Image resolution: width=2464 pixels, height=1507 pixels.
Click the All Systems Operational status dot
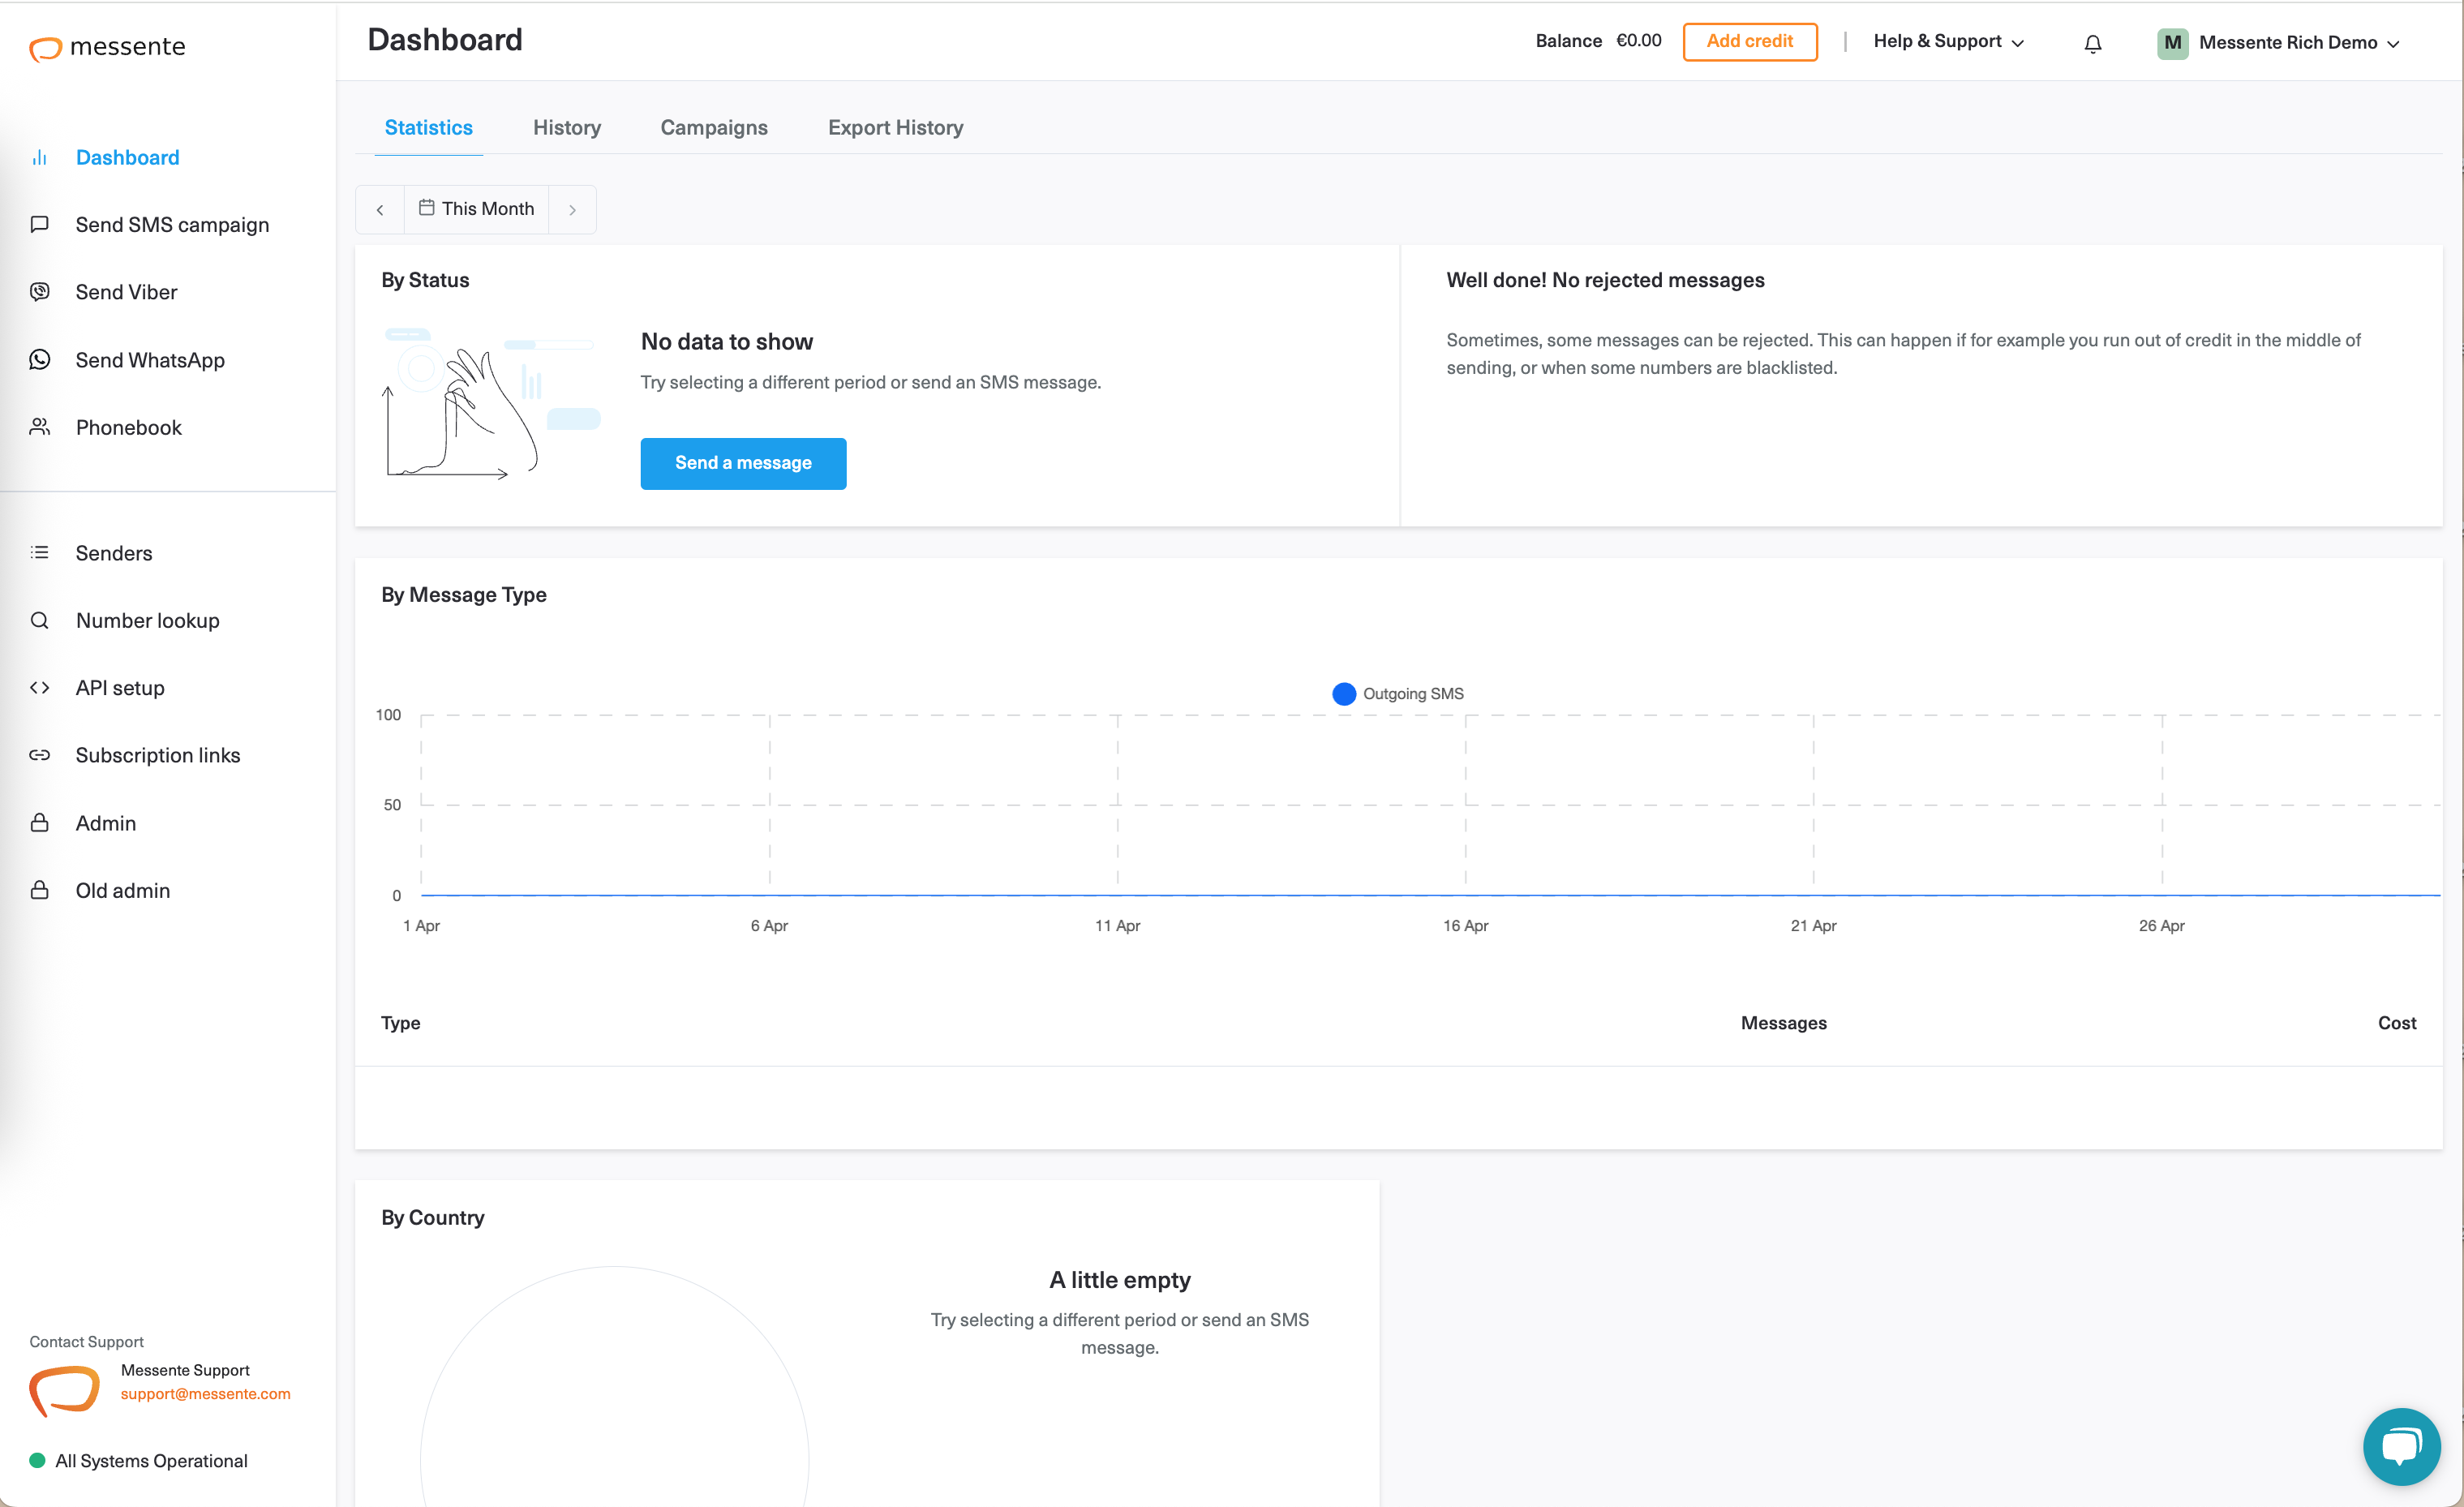[38, 1460]
